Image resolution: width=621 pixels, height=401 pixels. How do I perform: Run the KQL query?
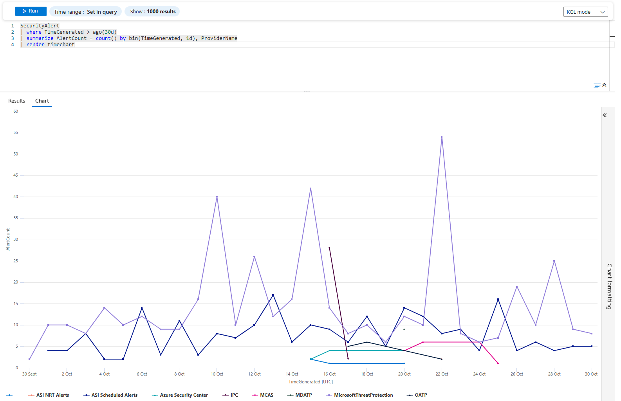point(31,11)
